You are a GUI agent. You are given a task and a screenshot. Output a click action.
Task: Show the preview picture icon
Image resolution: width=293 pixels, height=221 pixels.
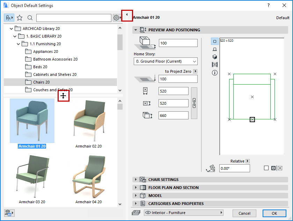(215, 65)
